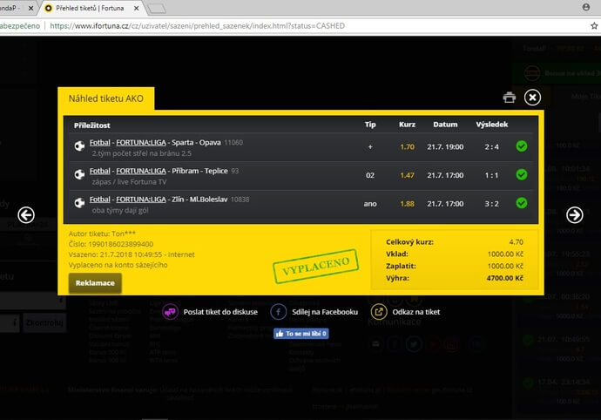The height and width of the screenshot is (420, 601).
Task: Open Poslat tiket do diskuse link
Action: pos(220,312)
